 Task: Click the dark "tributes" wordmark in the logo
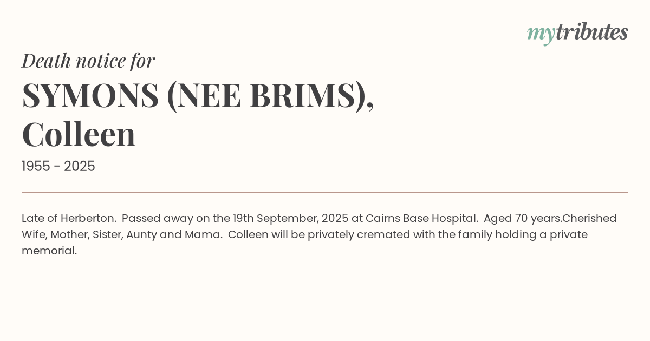pyautogui.click(x=591, y=32)
